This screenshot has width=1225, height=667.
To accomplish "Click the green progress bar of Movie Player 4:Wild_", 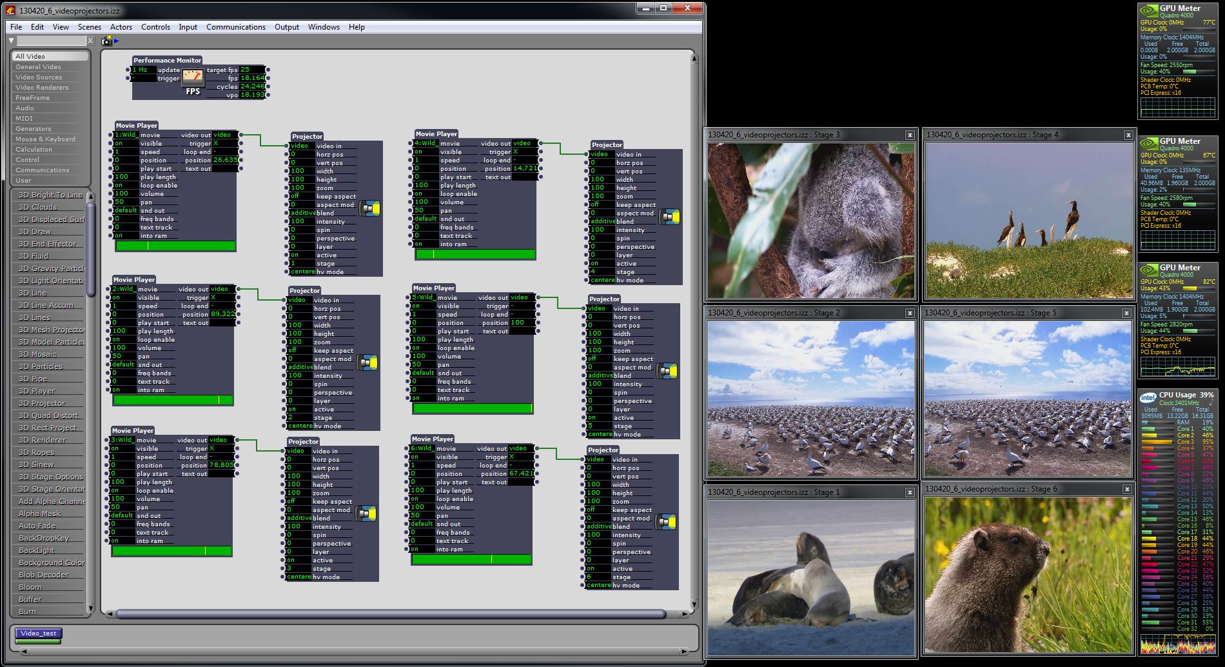I will (475, 254).
